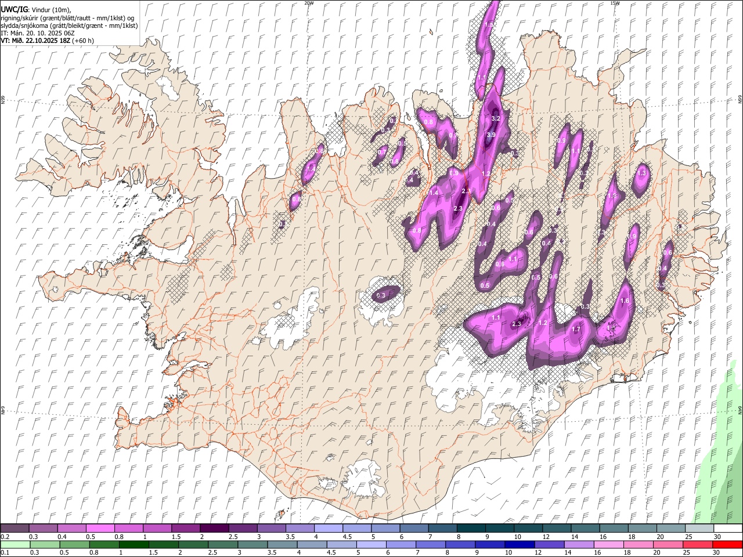Click the top legend swatch between 0.2 and 0.3
Viewport: 743px width, 557px height.
click(x=15, y=529)
